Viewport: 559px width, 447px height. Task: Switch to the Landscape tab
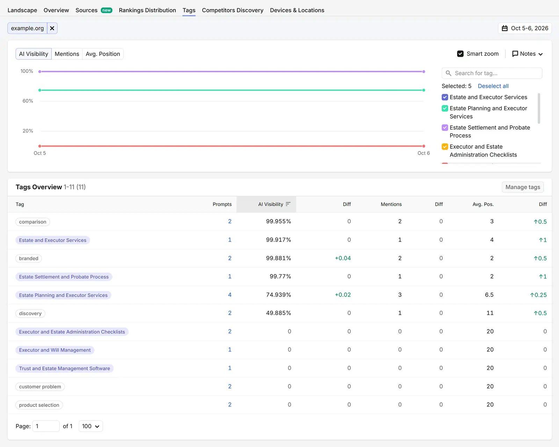point(22,10)
